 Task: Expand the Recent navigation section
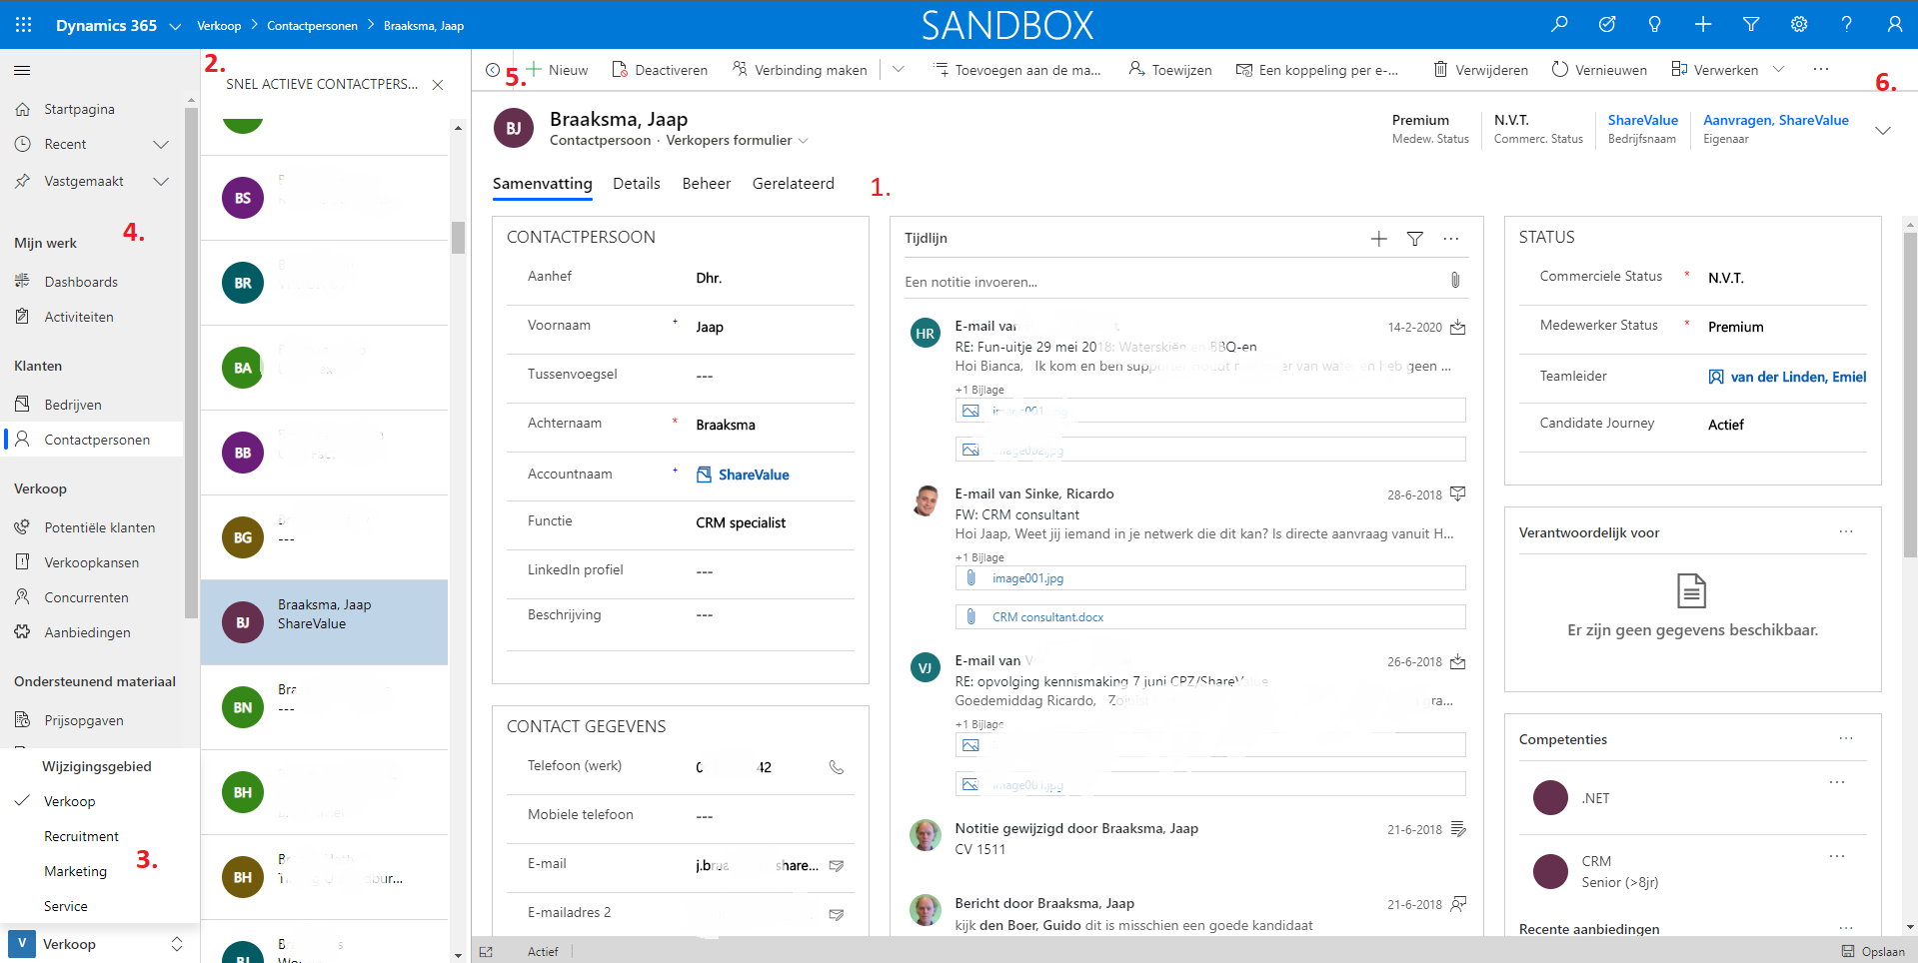161,145
